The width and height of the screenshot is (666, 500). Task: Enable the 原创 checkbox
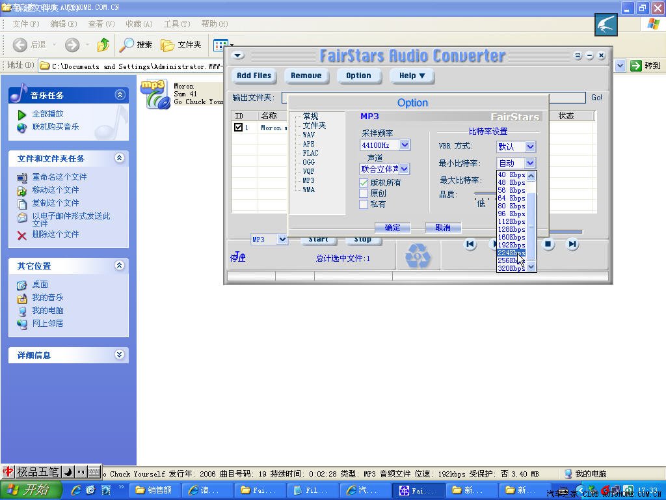(364, 193)
